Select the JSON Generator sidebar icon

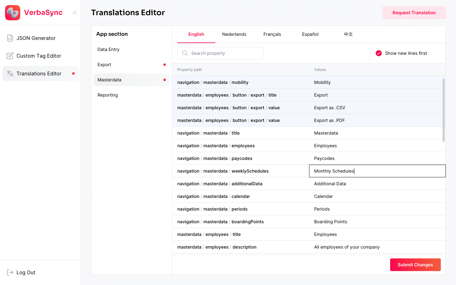[10, 38]
